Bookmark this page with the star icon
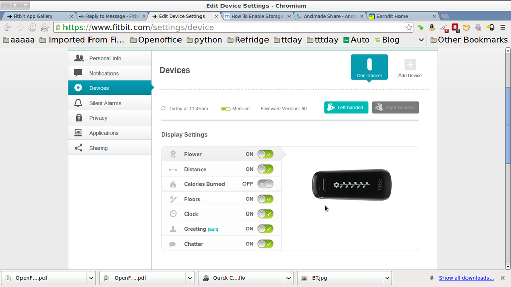The height and width of the screenshot is (287, 511). click(409, 28)
